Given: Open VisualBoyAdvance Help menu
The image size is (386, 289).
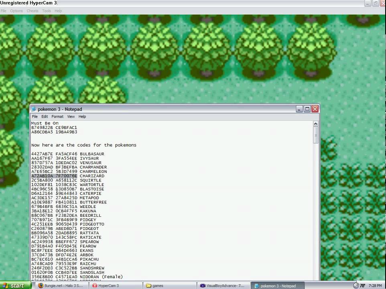Looking at the screenshot, I should 58,11.
